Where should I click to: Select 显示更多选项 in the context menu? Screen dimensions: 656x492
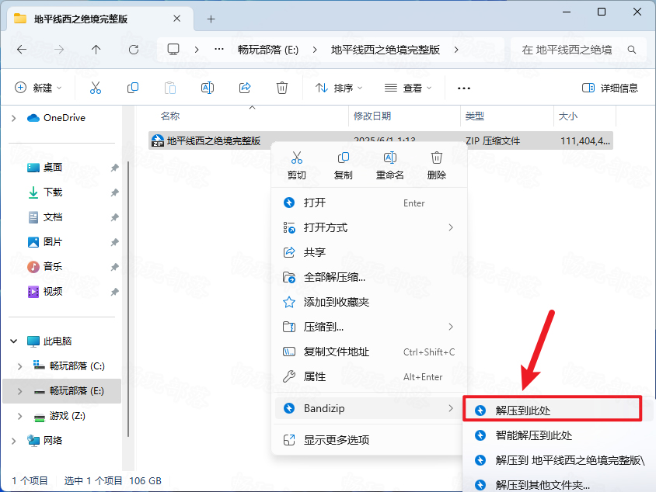368,440
